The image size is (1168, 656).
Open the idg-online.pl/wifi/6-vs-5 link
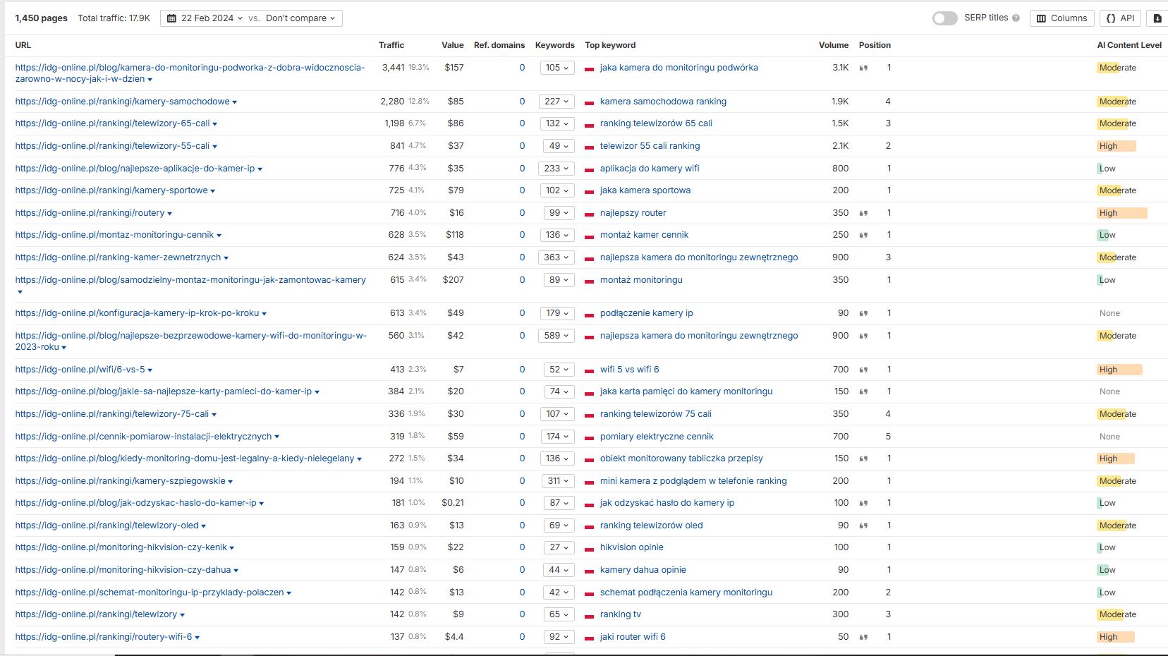(x=80, y=369)
